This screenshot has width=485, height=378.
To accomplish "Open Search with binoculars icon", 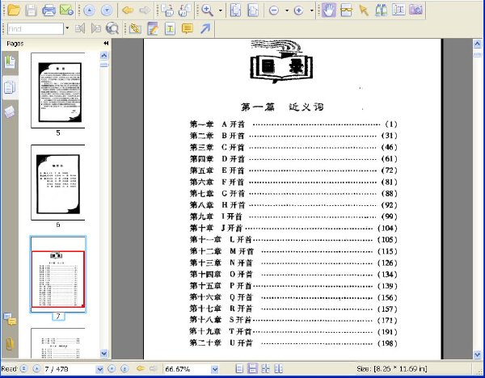I will (381, 10).
